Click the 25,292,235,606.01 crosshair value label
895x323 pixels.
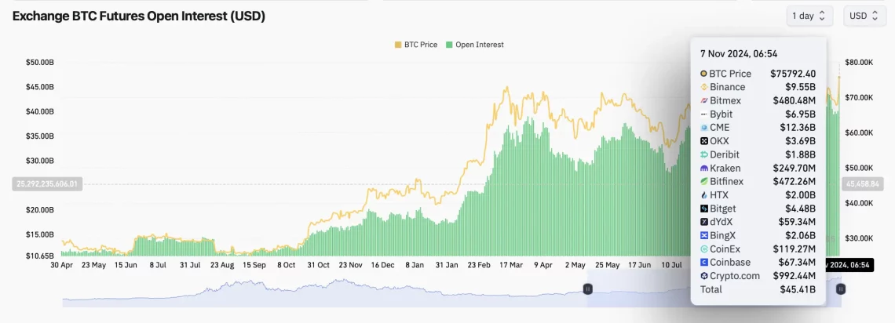point(48,184)
